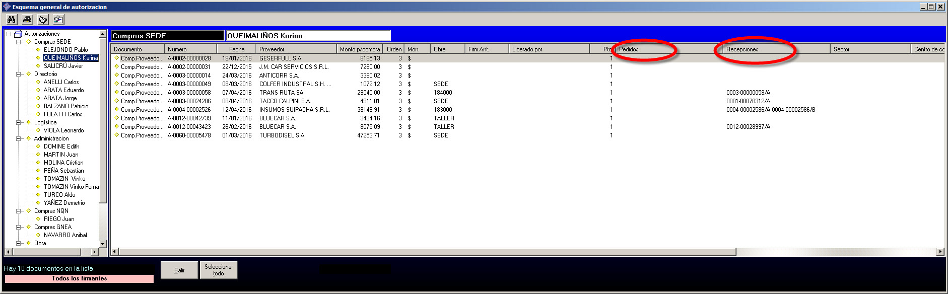Image resolution: width=948 pixels, height=294 pixels.
Task: Click the fourth toolbar icon with document
Action: click(58, 20)
